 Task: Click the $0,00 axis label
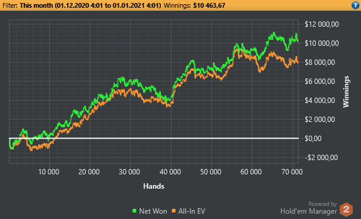pyautogui.click(x=313, y=139)
